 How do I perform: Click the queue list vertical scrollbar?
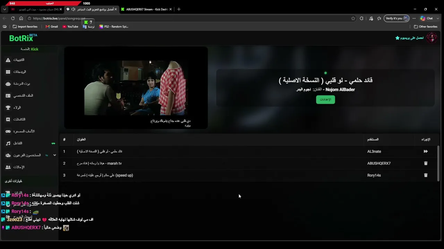[x=438, y=163]
